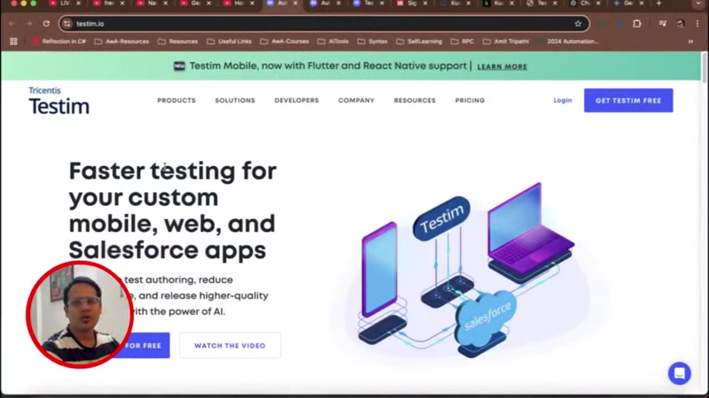
Task: Switch to the Ch tab
Action: 583,3
